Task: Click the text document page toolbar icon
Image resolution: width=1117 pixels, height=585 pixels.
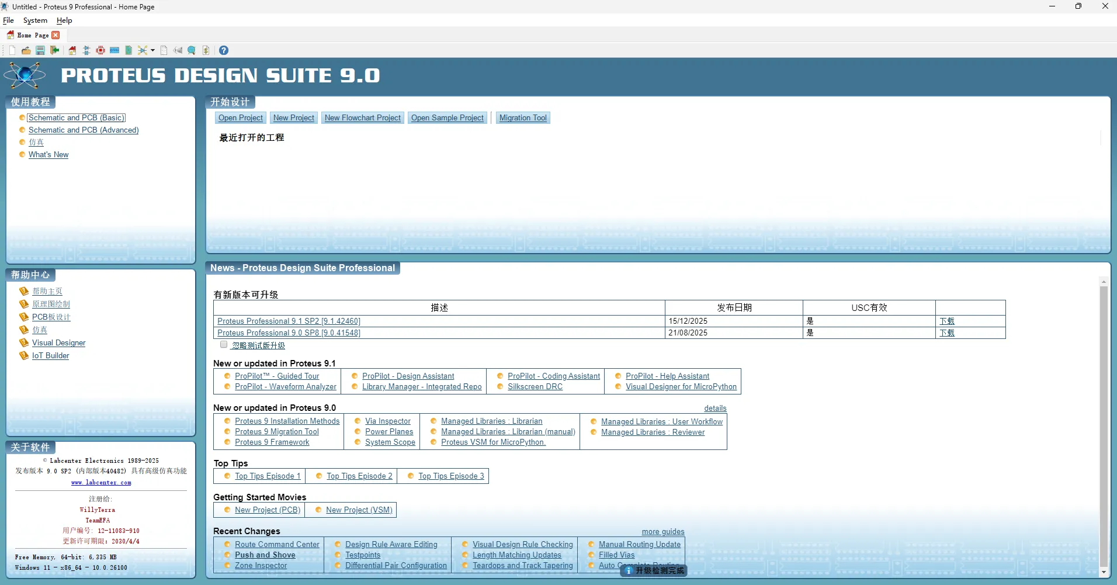Action: (164, 50)
